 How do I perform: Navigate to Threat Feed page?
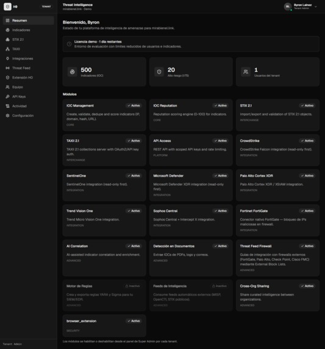(29, 68)
